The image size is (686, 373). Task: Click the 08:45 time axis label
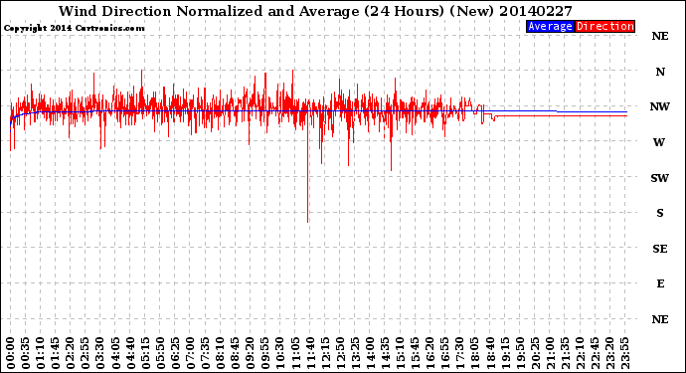point(236,353)
